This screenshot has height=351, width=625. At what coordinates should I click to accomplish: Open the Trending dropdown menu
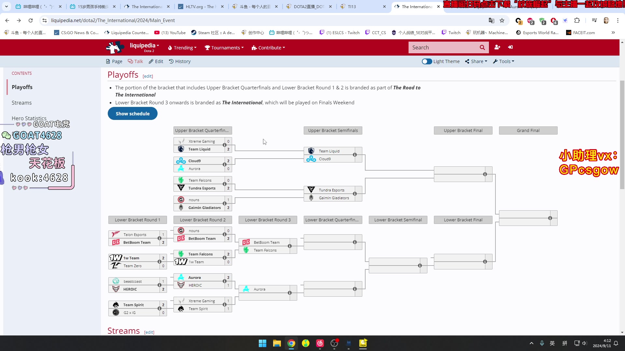(x=182, y=48)
